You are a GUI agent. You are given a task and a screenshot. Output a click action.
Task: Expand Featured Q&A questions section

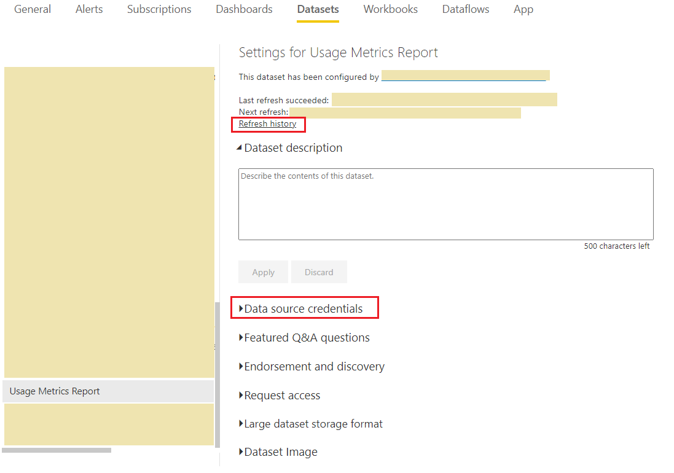[x=304, y=338]
